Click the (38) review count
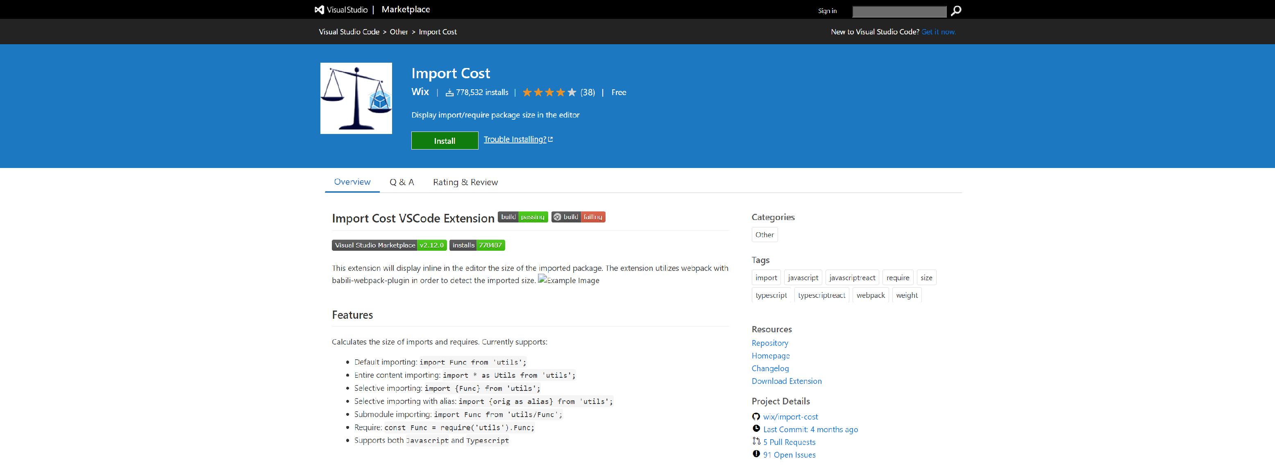 [x=588, y=93]
